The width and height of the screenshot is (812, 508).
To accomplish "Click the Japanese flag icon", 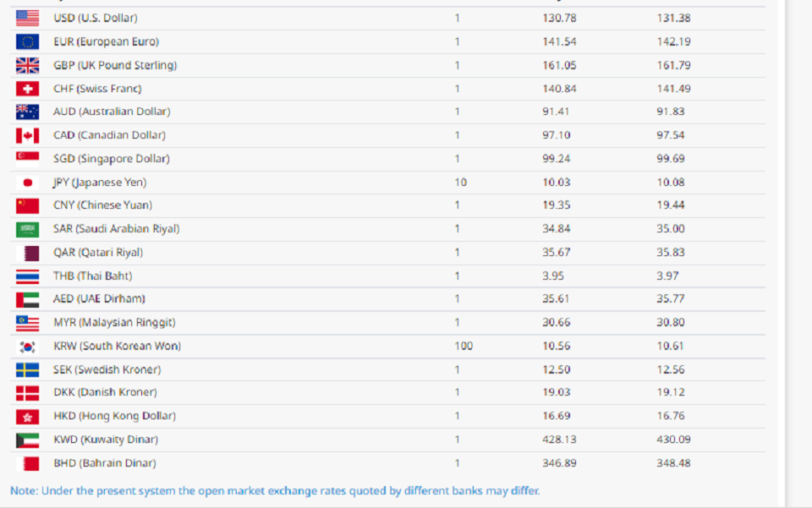I will pos(27,183).
